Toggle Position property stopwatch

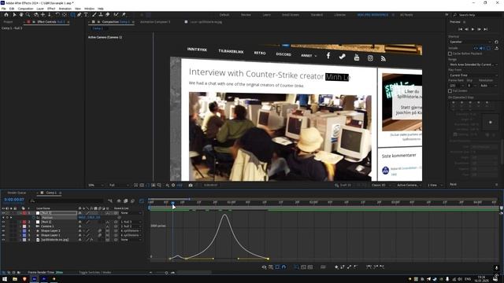point(33,218)
